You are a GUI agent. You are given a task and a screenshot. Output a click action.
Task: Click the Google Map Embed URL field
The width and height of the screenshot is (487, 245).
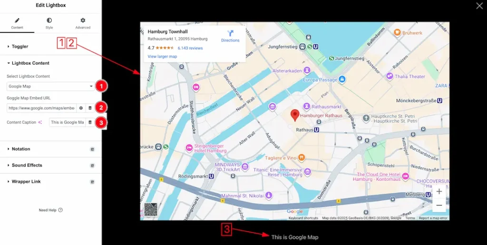click(x=41, y=108)
